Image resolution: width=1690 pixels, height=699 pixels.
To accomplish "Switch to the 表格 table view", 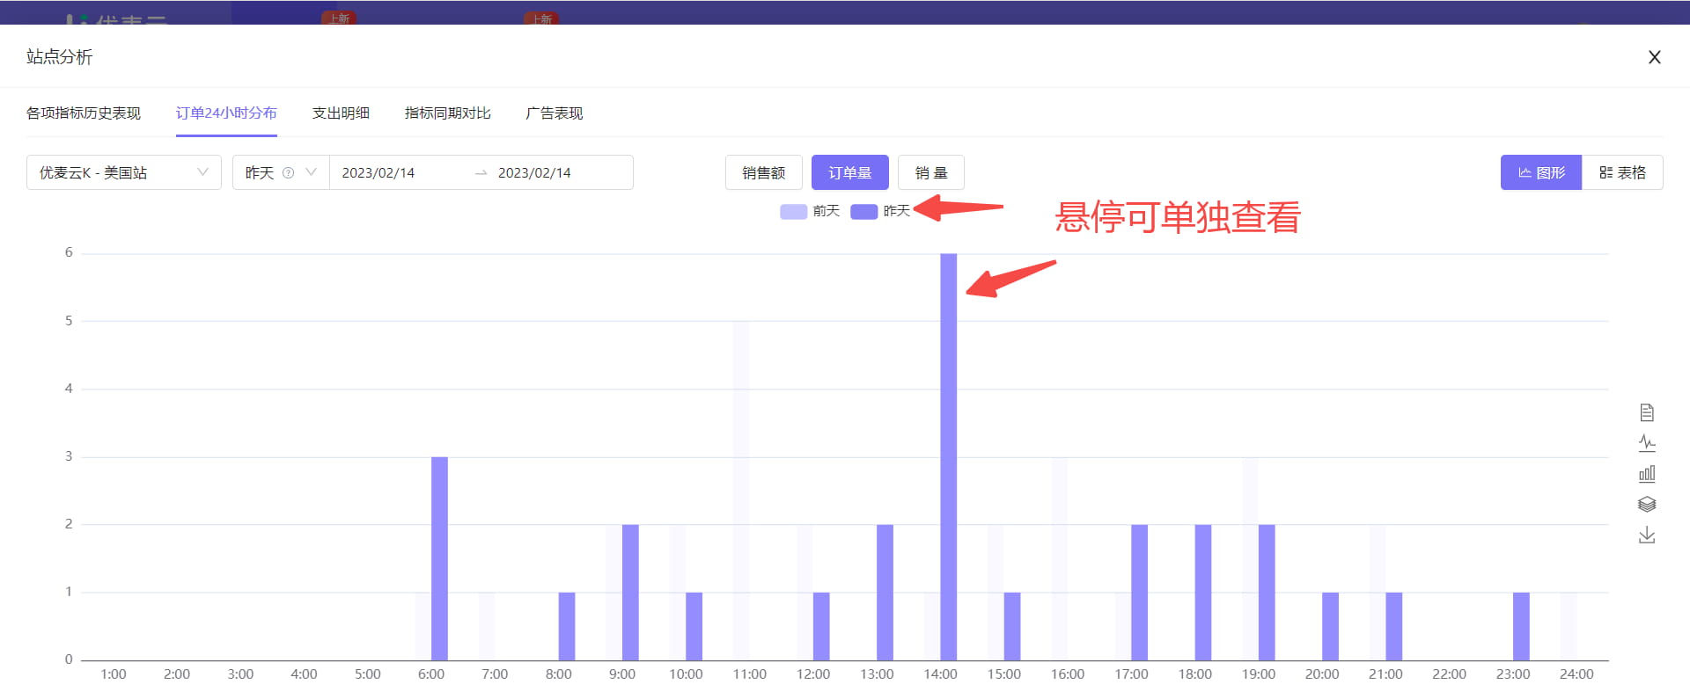I will 1622,172.
